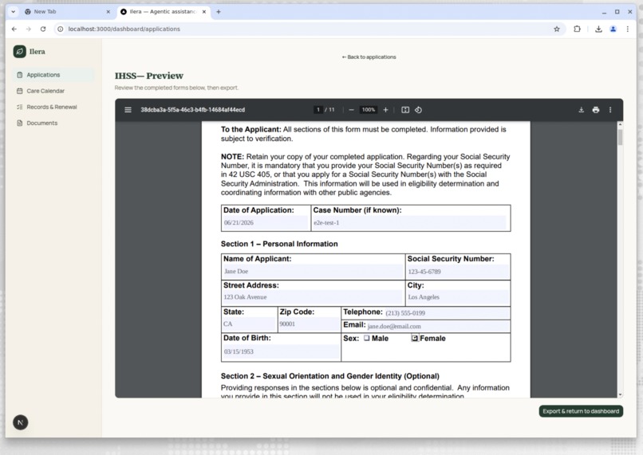Edit the Date of Application field

click(x=266, y=223)
